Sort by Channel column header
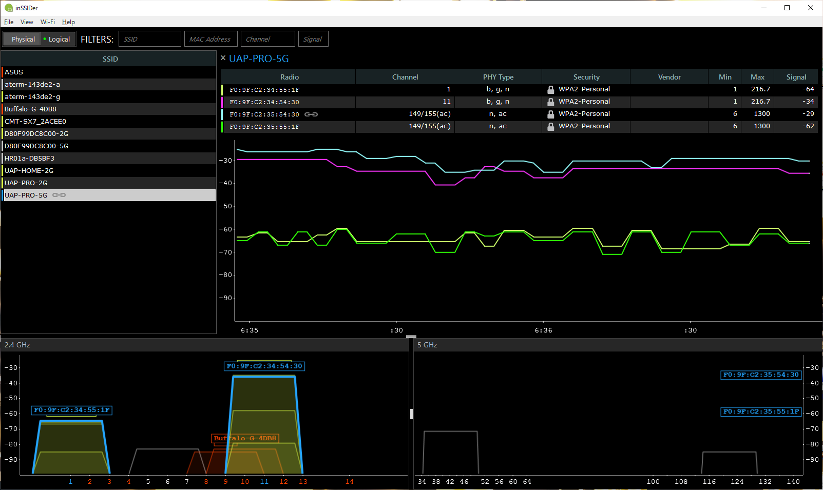Image resolution: width=823 pixels, height=490 pixels. point(405,77)
